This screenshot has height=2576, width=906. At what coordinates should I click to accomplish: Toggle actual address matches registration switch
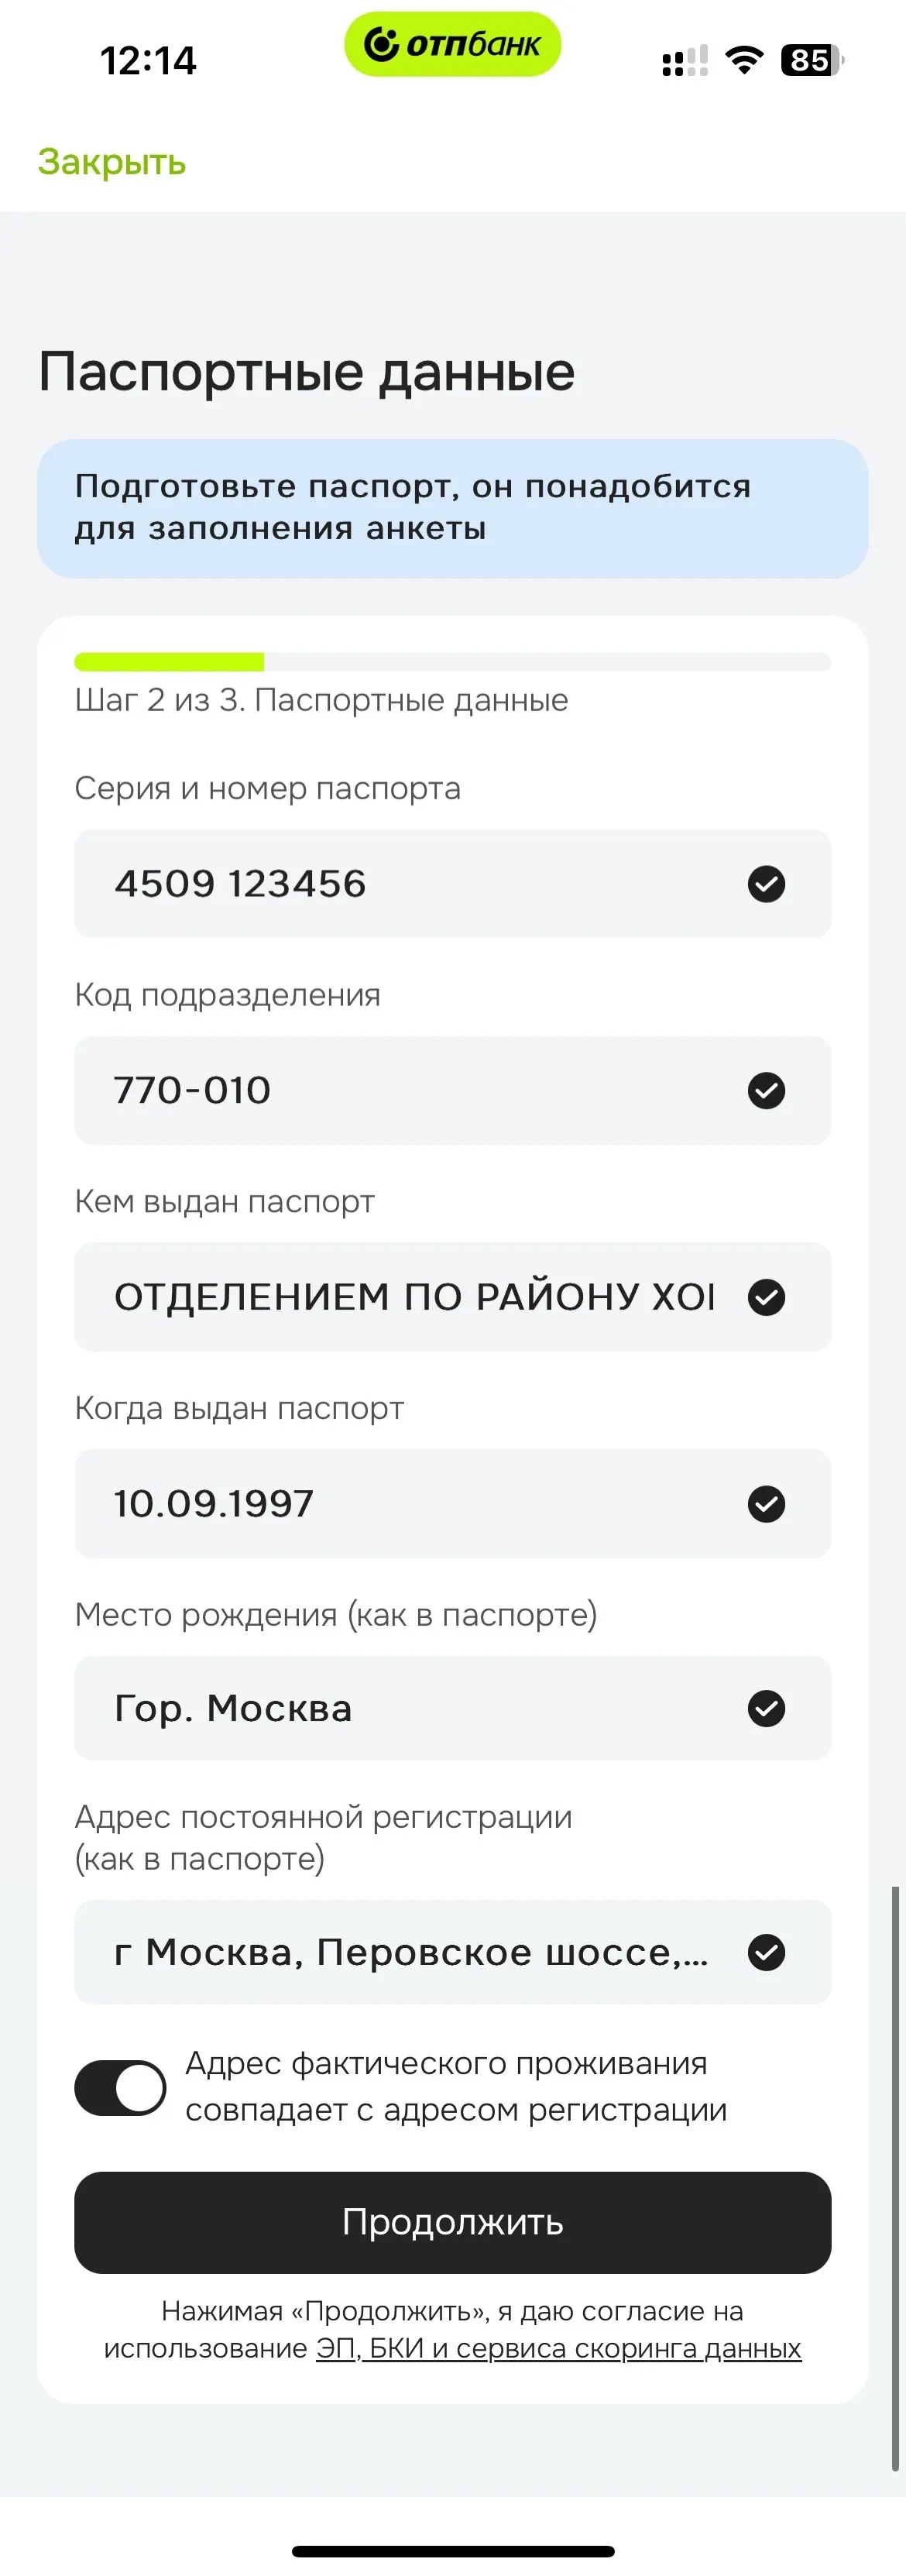tap(120, 2088)
